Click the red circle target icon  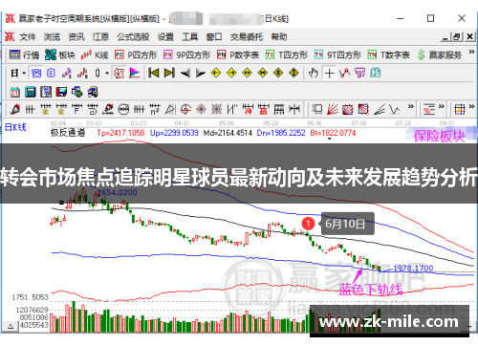pyautogui.click(x=185, y=110)
